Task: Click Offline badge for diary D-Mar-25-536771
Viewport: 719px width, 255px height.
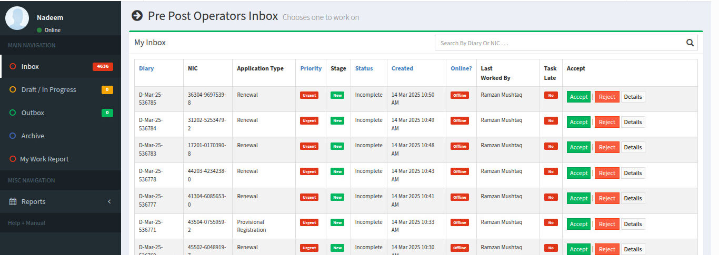Action: (x=460, y=222)
